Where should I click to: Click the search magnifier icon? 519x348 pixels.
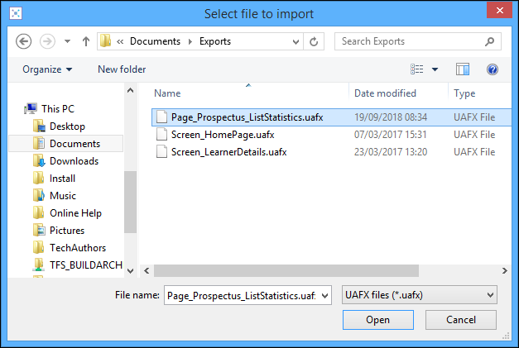[489, 41]
